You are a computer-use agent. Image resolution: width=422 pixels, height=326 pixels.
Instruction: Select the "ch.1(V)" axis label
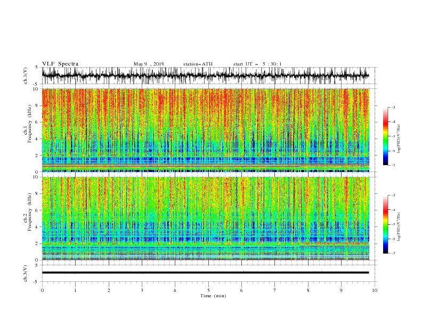26,76
